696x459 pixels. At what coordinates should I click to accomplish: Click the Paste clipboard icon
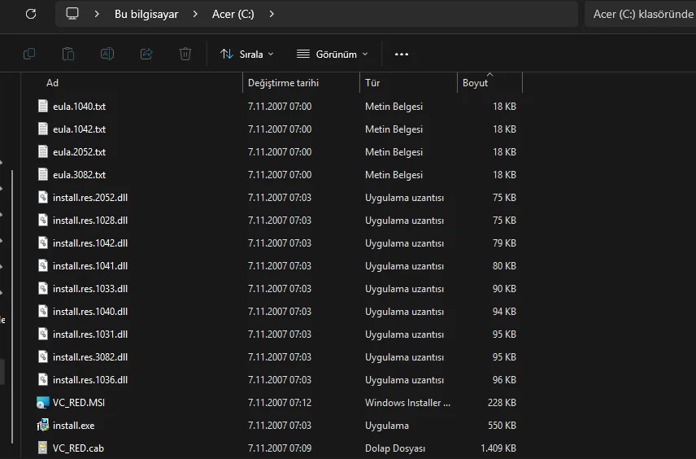coord(68,54)
